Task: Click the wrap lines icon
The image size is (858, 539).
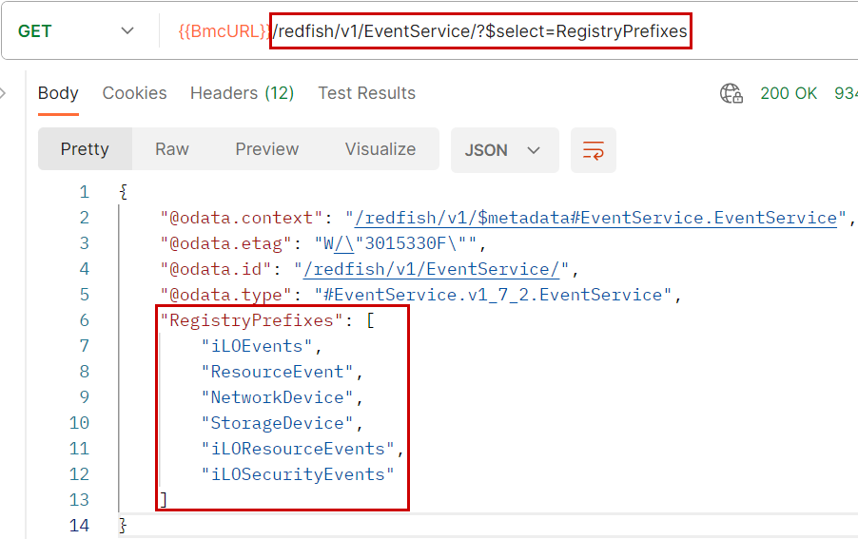Action: tap(594, 150)
